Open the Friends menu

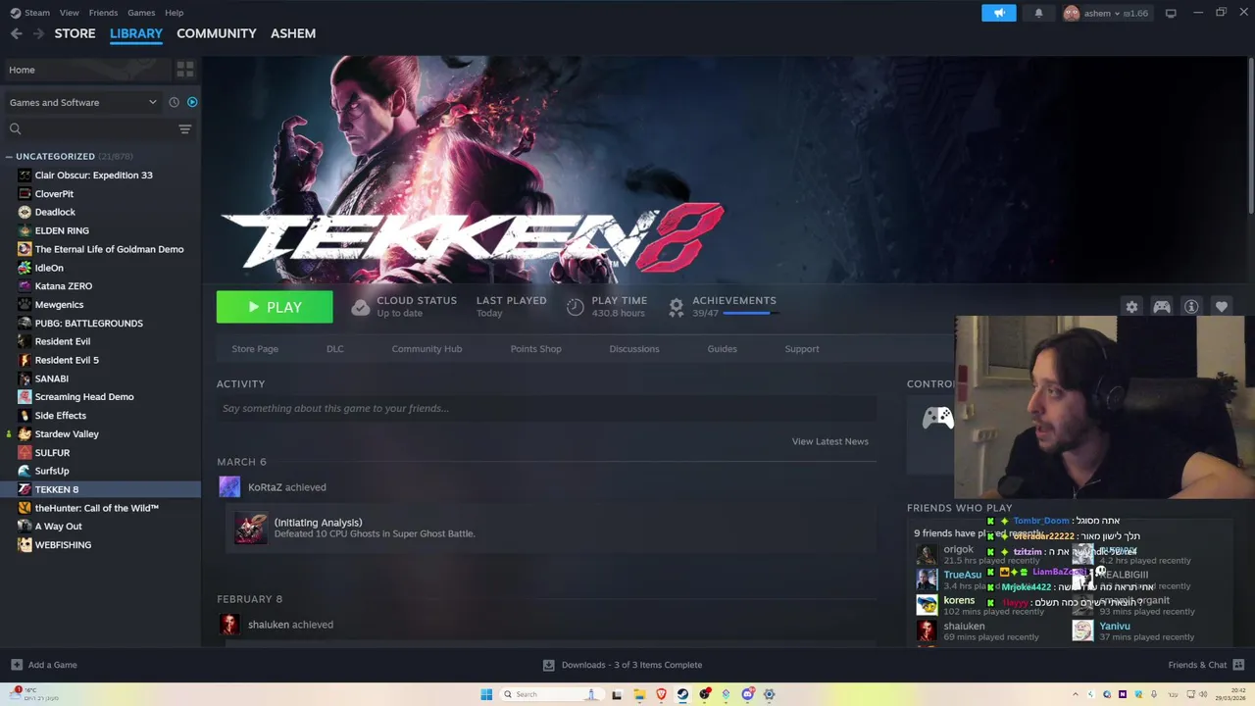point(103,13)
